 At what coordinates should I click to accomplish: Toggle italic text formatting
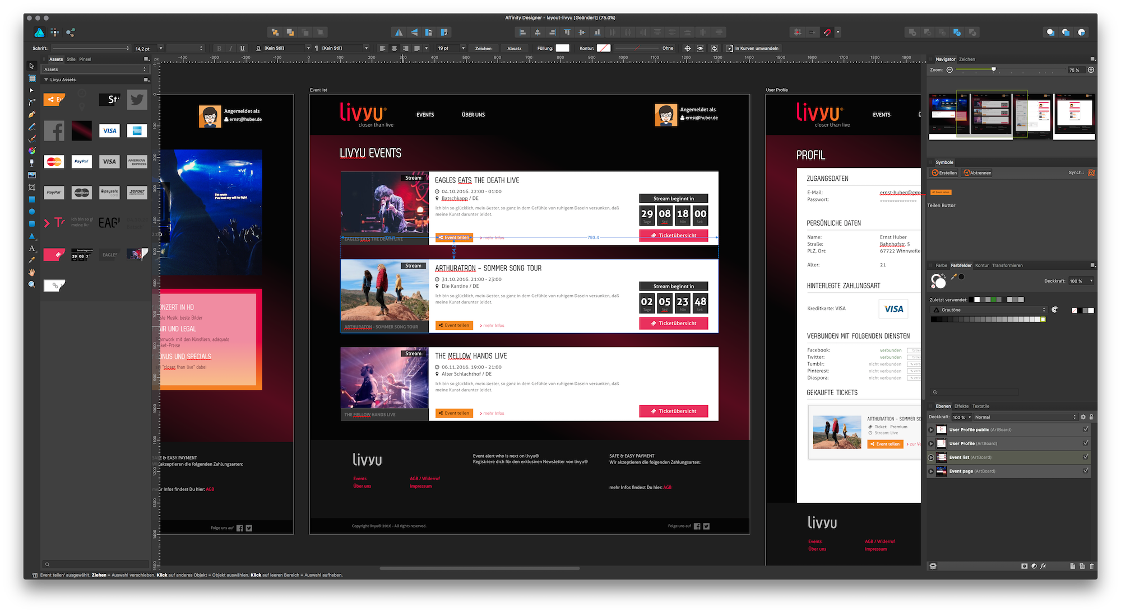point(230,48)
